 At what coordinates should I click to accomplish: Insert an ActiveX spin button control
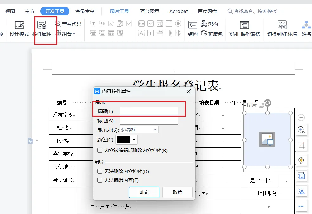click(x=178, y=33)
